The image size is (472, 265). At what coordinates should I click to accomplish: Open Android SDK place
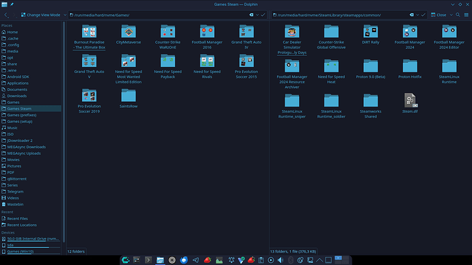31,76
